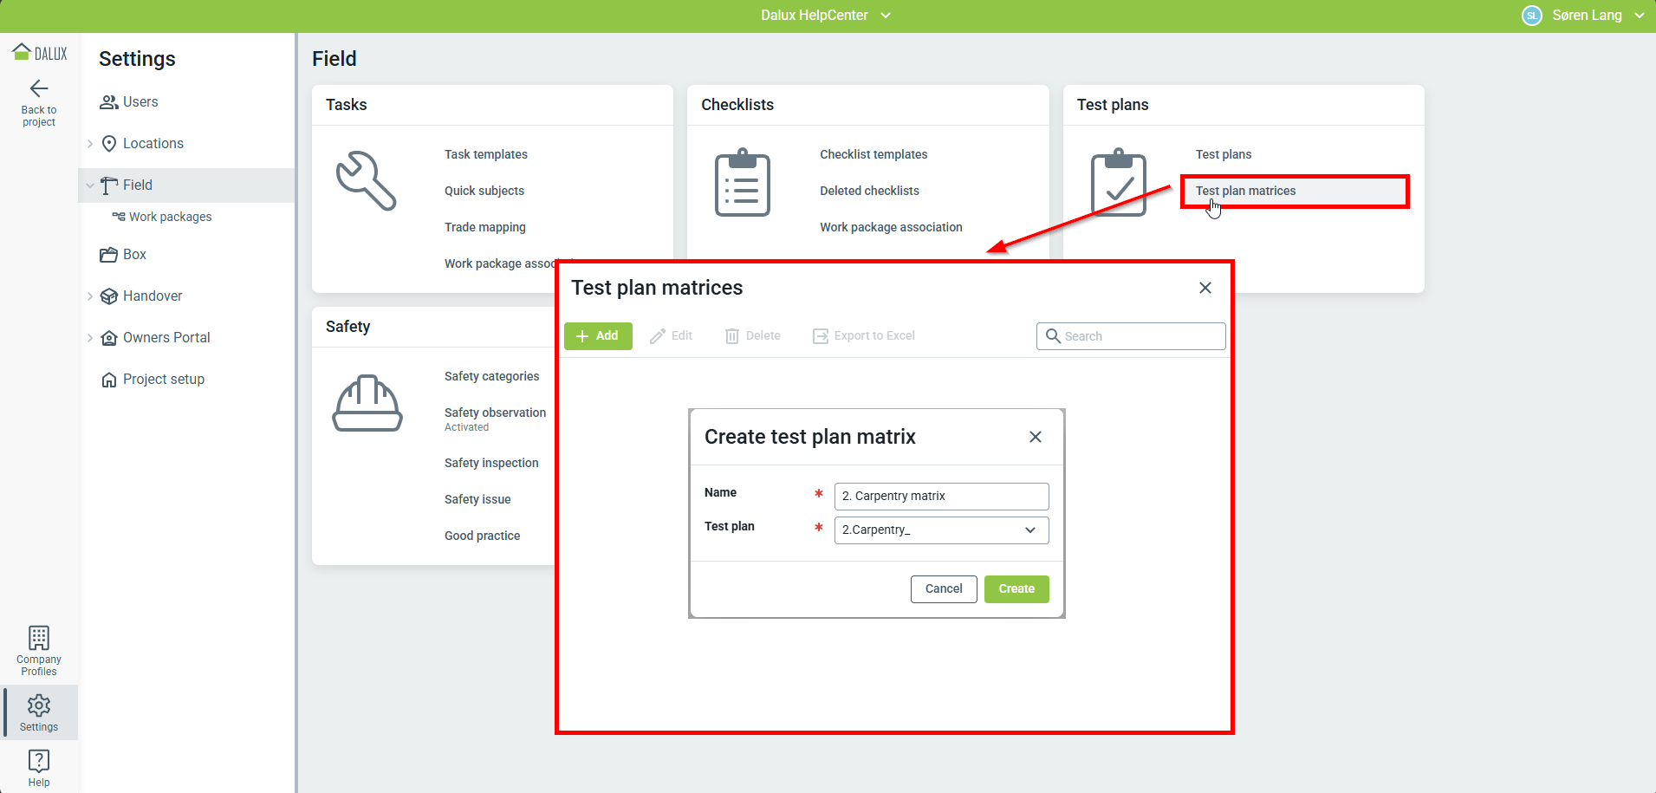Open the Task templates link
1656x793 pixels.
pos(485,154)
